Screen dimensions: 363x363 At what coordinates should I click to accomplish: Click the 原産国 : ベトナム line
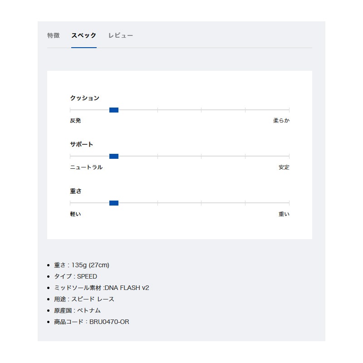pos(78,310)
